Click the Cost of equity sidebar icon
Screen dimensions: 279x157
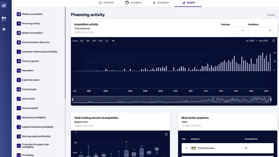(19, 89)
